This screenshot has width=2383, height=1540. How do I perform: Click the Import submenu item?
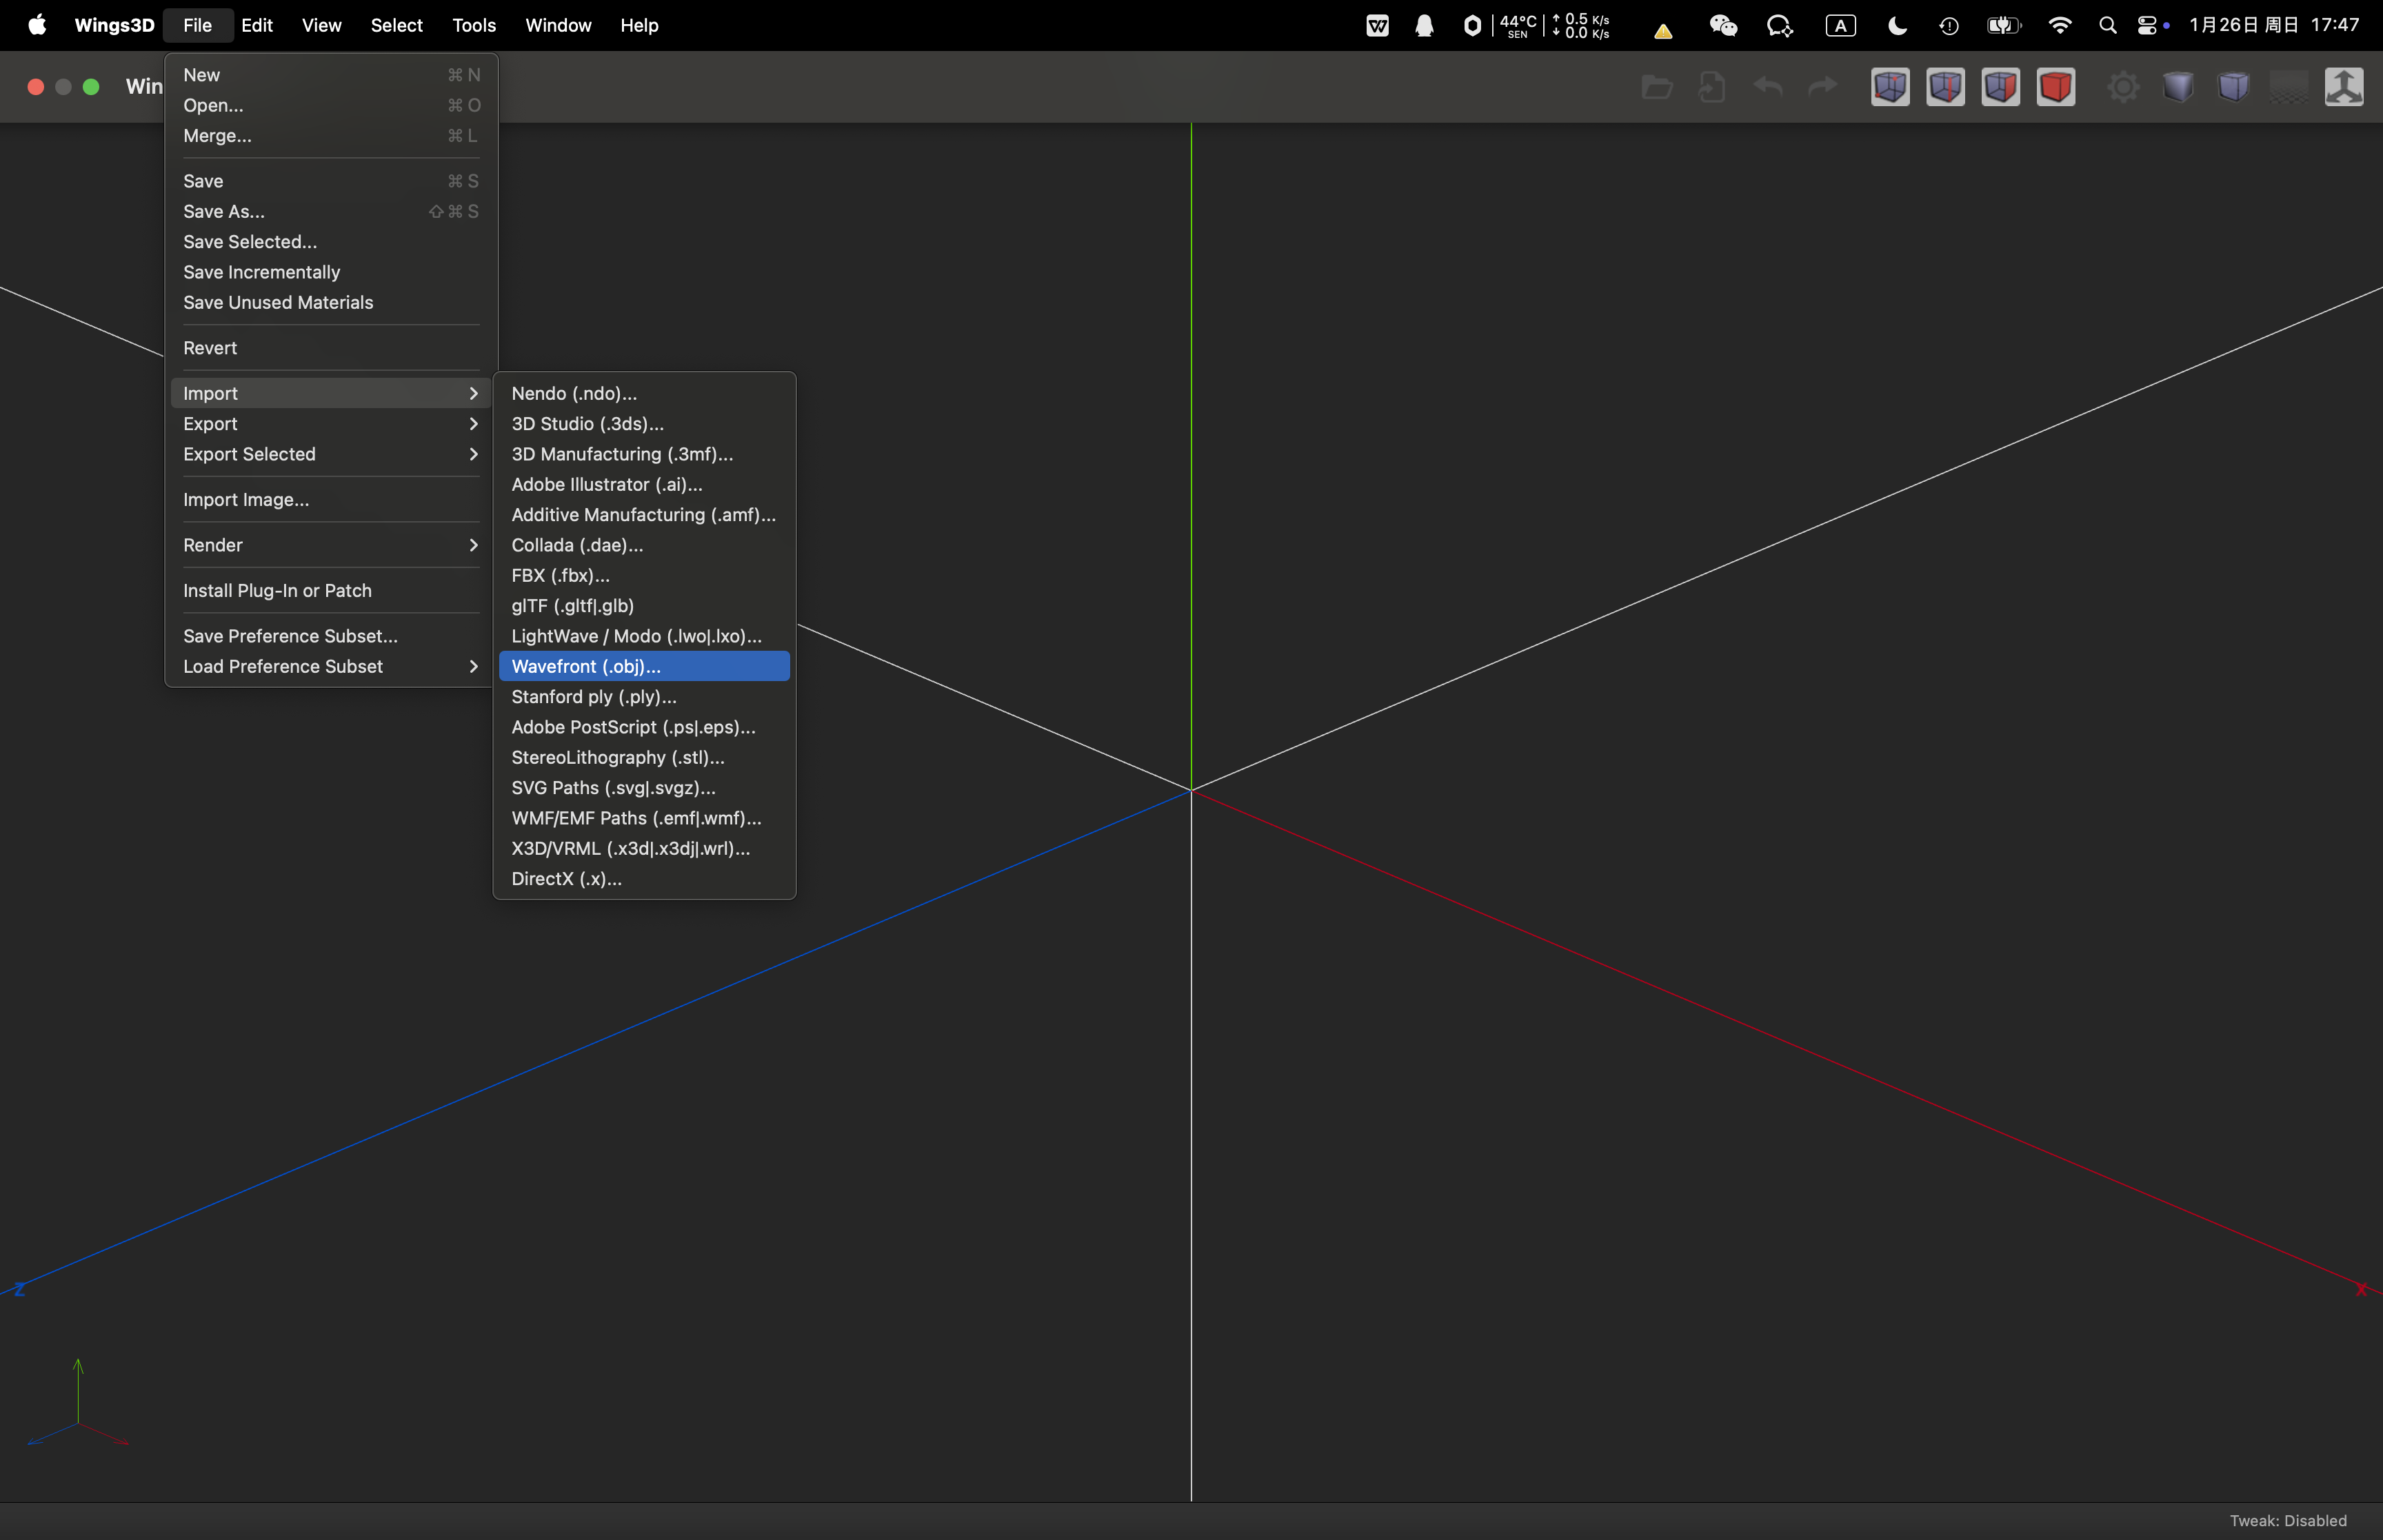331,393
